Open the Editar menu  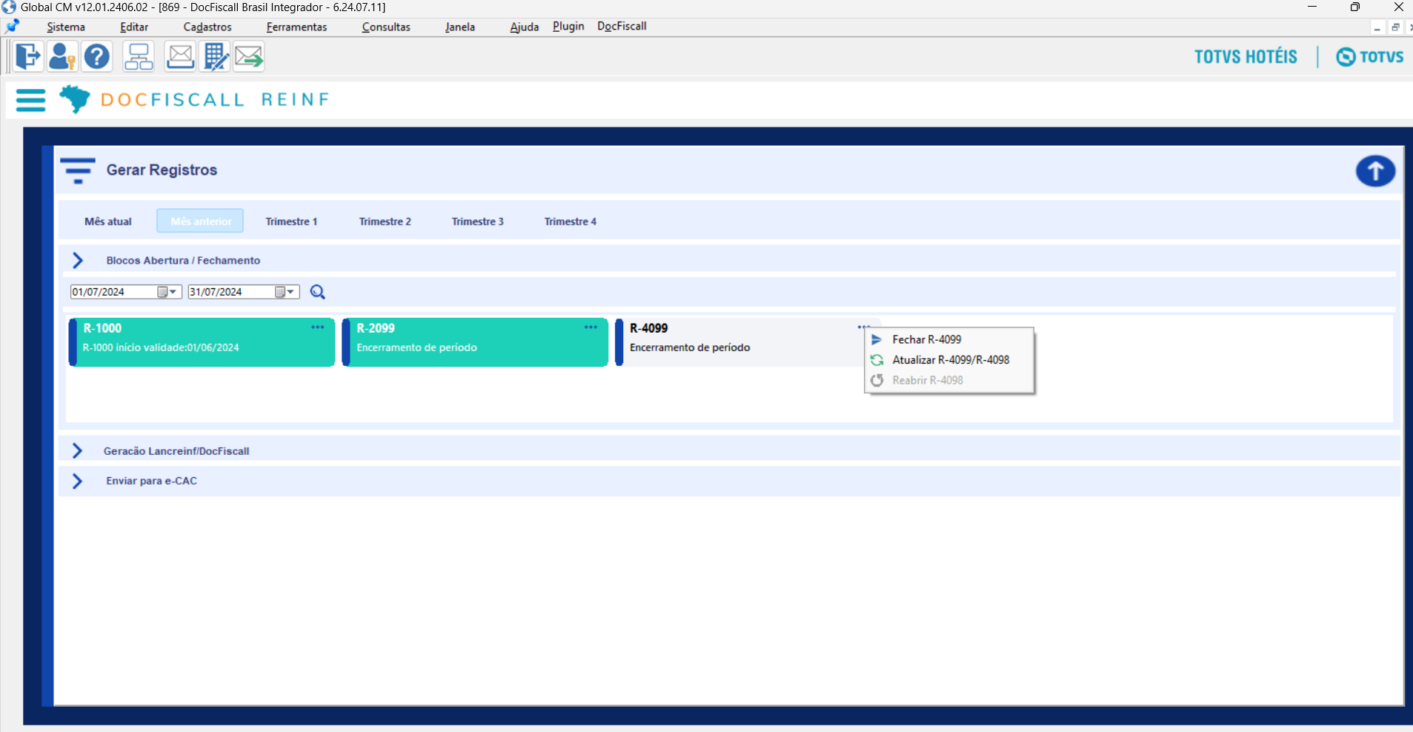pyautogui.click(x=134, y=27)
